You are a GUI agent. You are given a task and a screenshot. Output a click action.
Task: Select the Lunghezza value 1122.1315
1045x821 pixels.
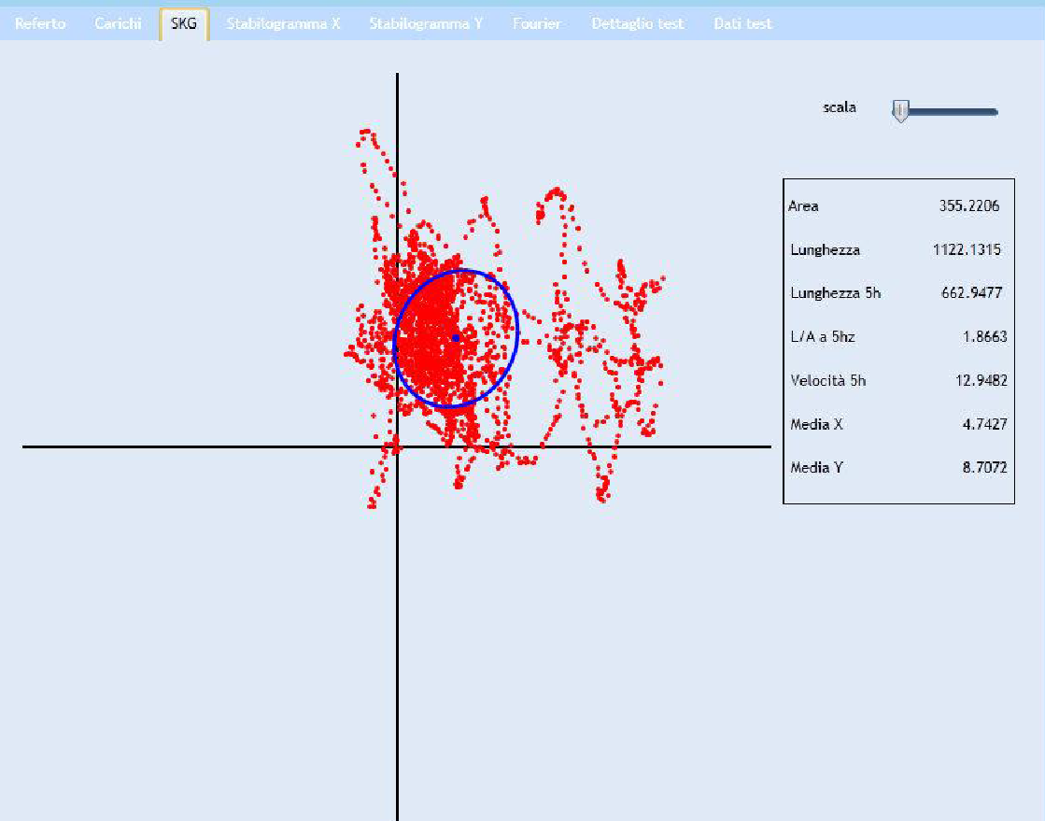coord(967,250)
